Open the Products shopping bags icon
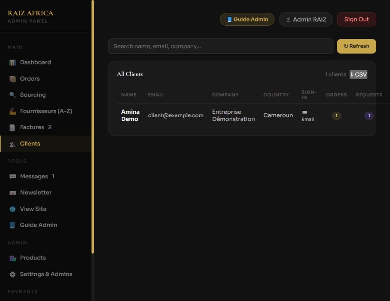This screenshot has height=301, width=390. [12, 258]
